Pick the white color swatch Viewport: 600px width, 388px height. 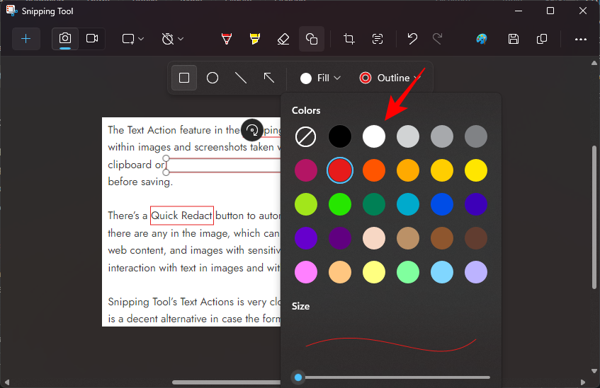[374, 136]
